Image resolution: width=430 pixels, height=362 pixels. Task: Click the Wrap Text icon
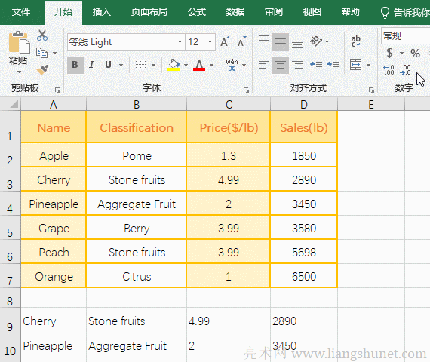(x=355, y=41)
